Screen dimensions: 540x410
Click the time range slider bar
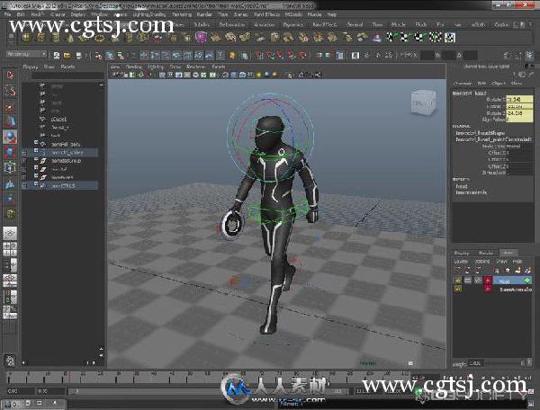coord(207,391)
